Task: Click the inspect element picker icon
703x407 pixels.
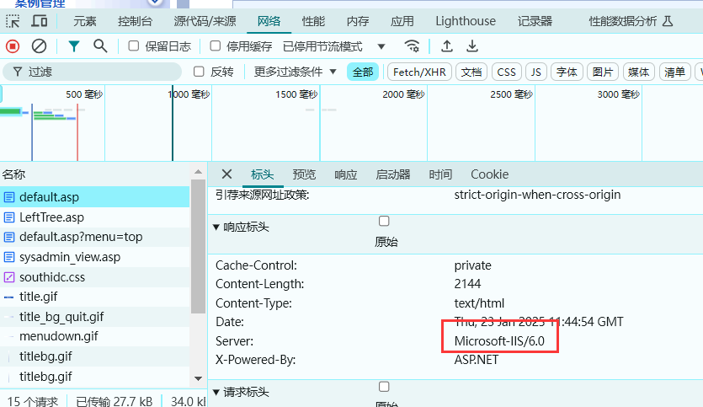Action: pyautogui.click(x=13, y=21)
